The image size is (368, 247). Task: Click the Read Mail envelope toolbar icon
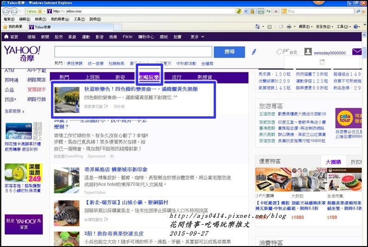[x=281, y=27]
